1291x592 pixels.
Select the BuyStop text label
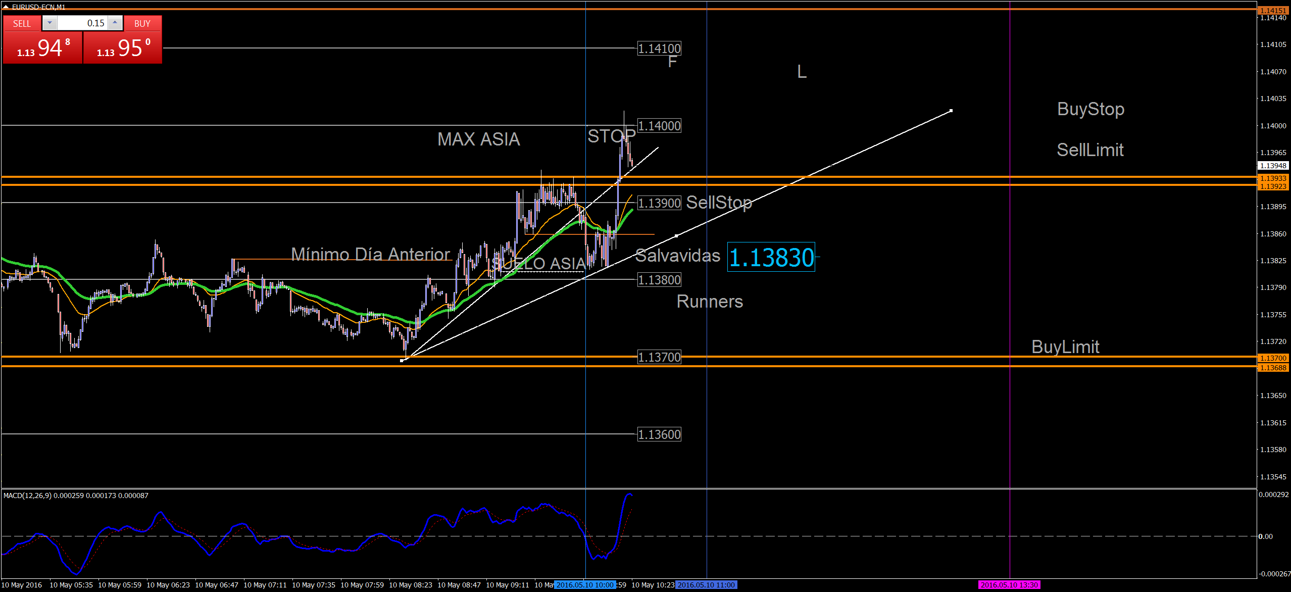(1090, 109)
